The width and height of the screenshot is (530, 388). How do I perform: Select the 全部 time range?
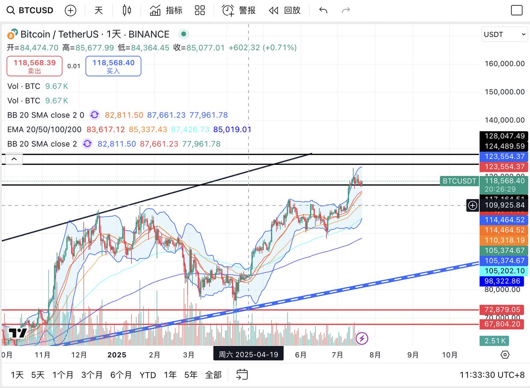(x=213, y=375)
